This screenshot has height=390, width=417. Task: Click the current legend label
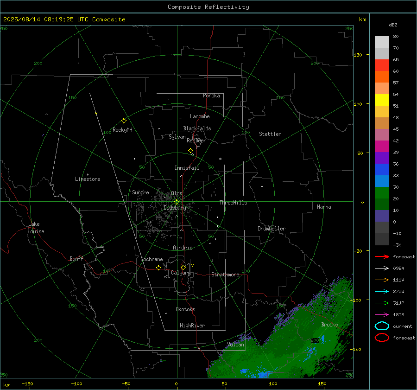coord(403,326)
